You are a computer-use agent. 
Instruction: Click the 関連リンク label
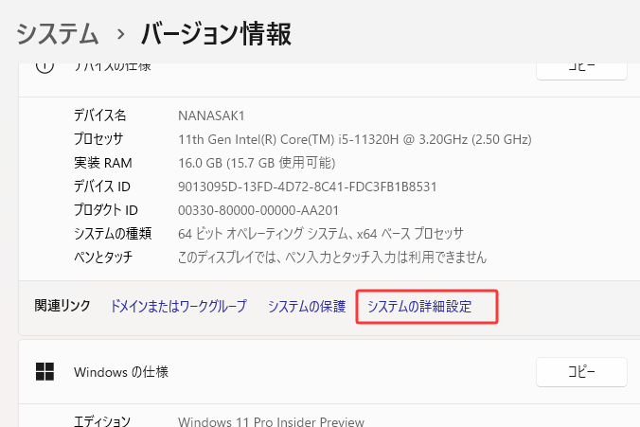tap(62, 306)
